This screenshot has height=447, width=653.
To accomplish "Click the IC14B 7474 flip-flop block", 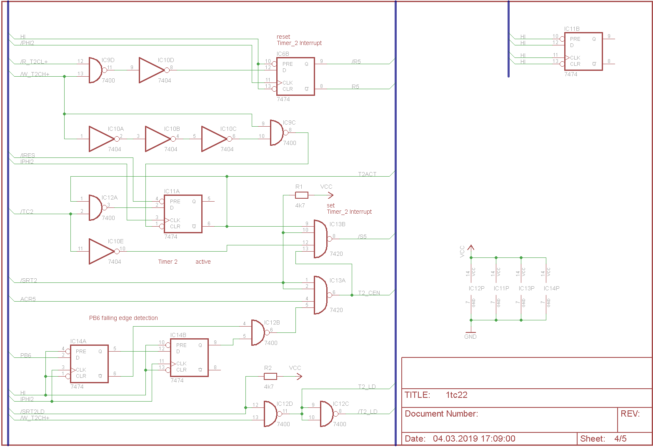I will 189,357.
